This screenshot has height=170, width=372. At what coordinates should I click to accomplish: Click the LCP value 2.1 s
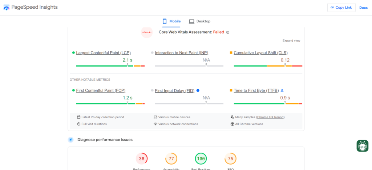click(x=128, y=60)
